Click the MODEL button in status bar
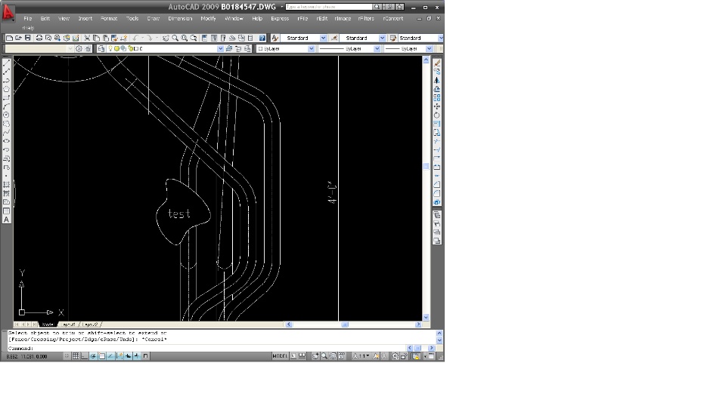 click(280, 356)
